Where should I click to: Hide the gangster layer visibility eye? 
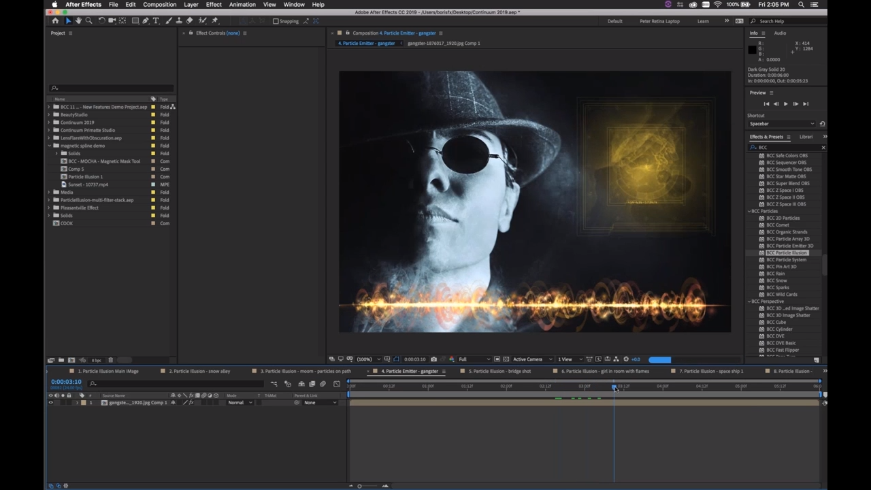pos(51,402)
